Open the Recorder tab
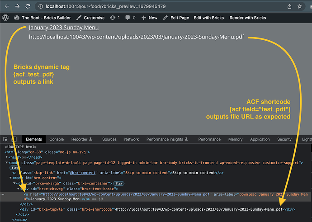The height and width of the screenshot is (222, 312). point(81,139)
